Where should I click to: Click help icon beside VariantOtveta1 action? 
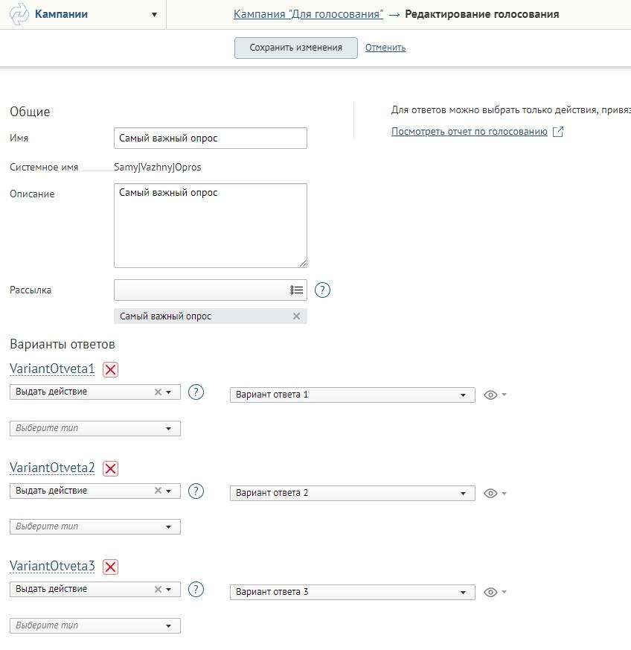(196, 392)
